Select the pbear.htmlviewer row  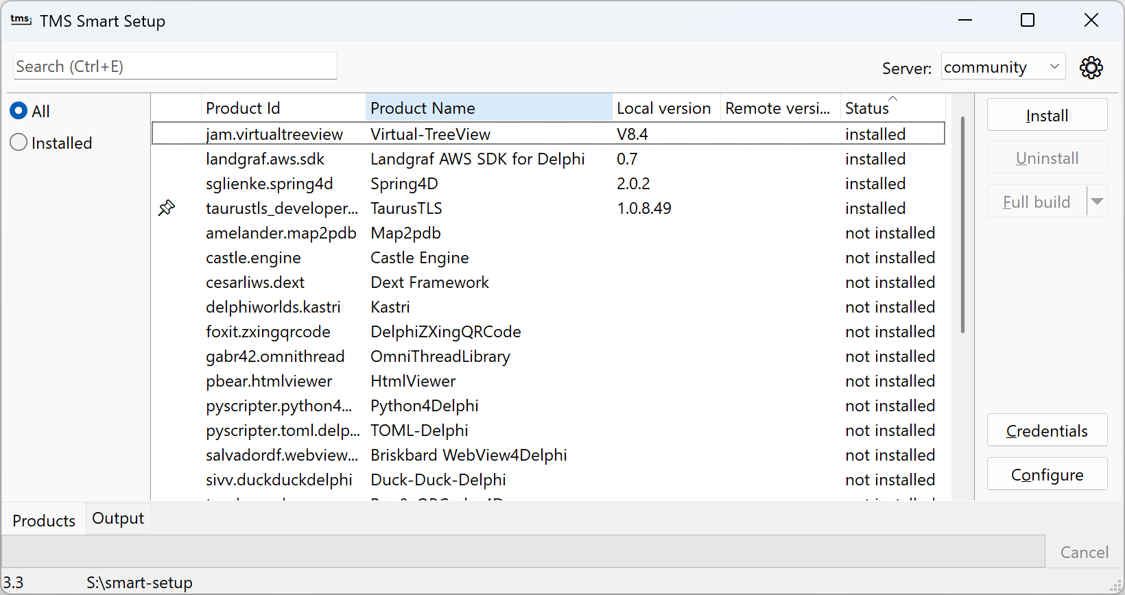(x=548, y=380)
